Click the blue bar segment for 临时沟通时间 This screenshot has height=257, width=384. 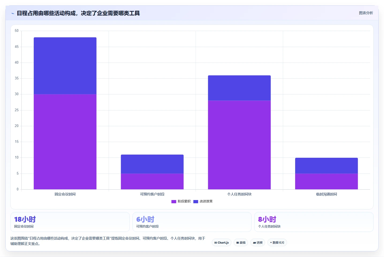326,166
